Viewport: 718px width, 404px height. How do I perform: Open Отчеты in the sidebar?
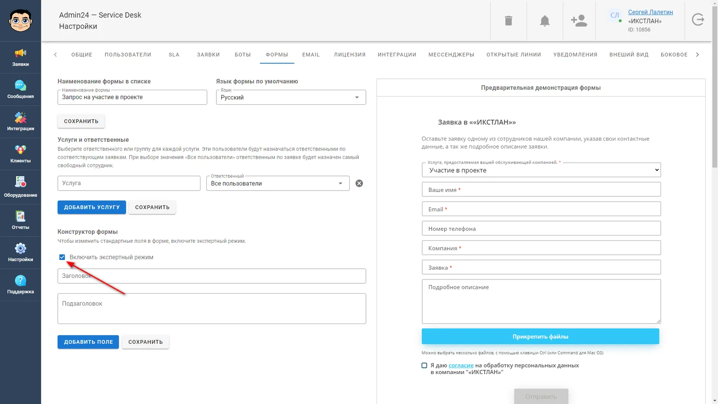(21, 220)
